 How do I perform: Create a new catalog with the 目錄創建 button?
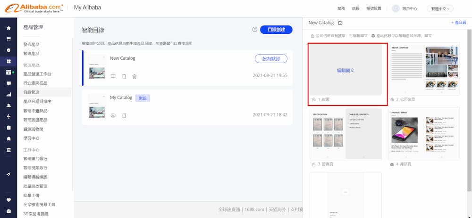(x=276, y=29)
